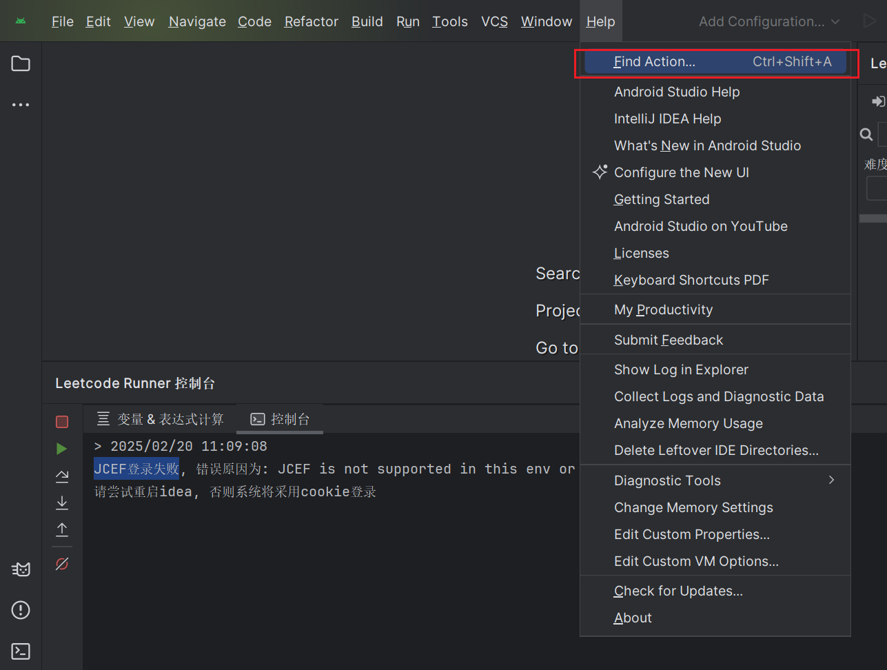Open the Problems tool window icon
This screenshot has width=887, height=670.
21,610
